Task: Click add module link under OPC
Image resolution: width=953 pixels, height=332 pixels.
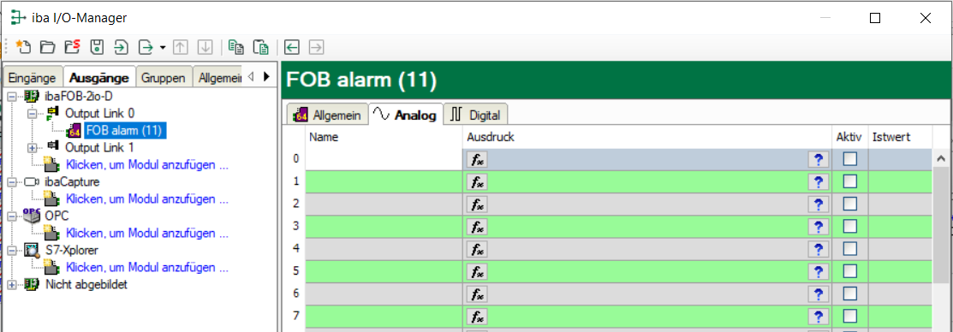Action: (x=147, y=233)
